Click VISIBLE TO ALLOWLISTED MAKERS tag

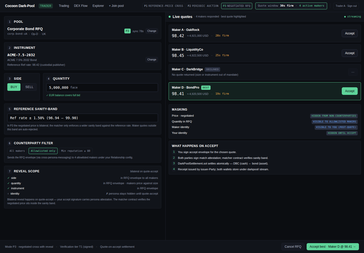pos(334,122)
